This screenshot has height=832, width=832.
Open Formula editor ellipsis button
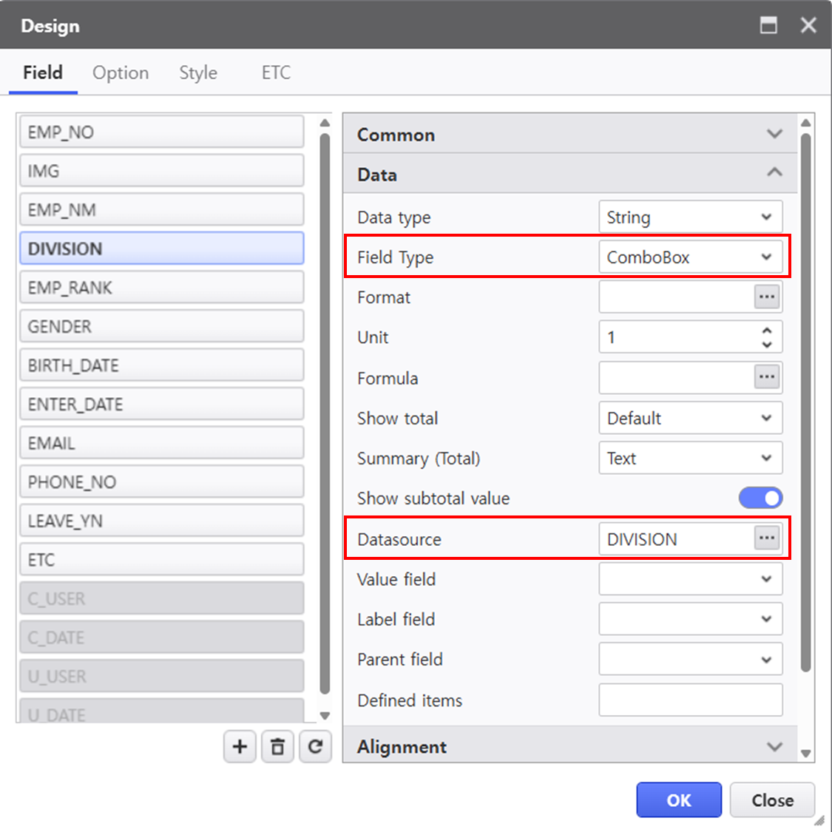767,376
